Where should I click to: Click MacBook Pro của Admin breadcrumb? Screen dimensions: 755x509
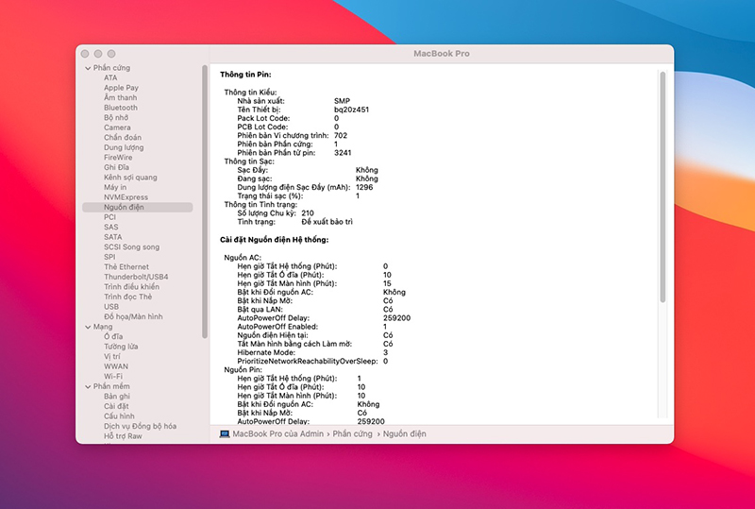277,433
